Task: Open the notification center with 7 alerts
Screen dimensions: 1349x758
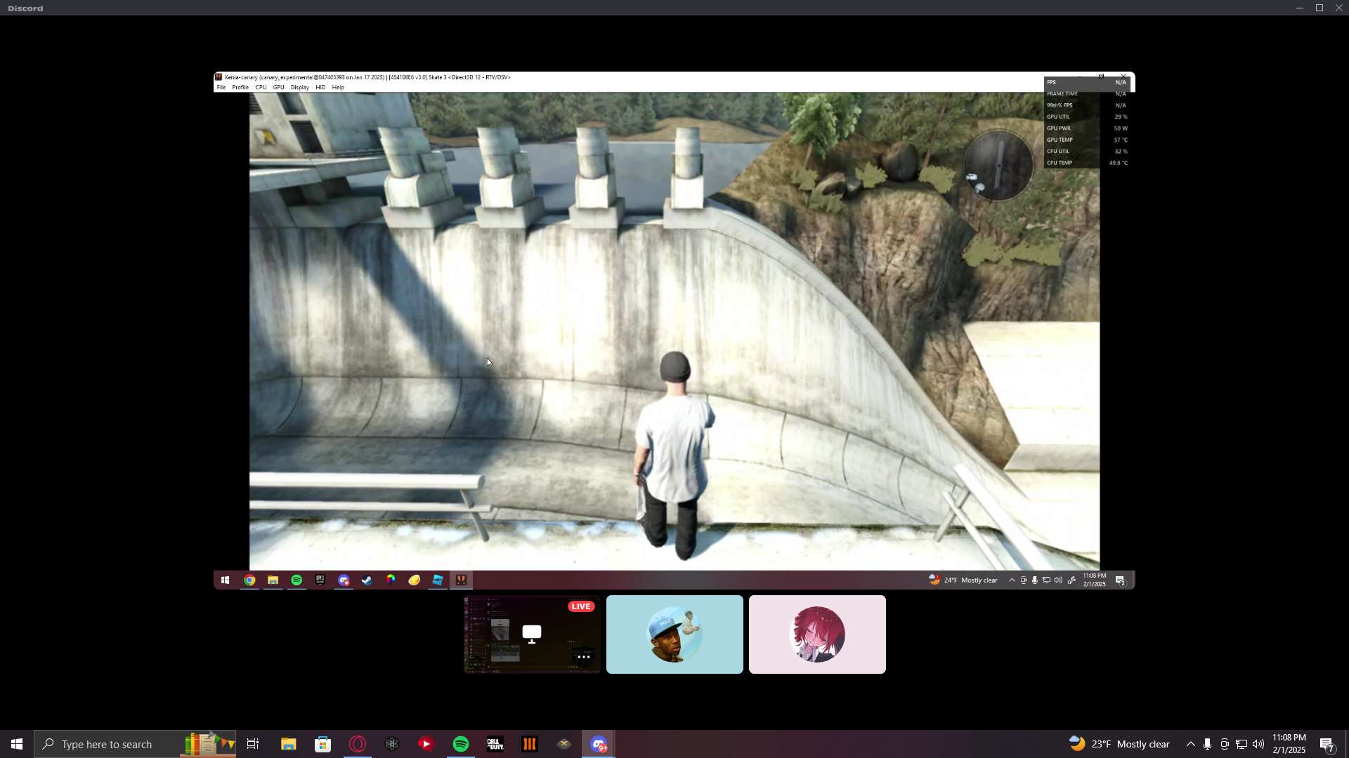Action: click(1327, 744)
